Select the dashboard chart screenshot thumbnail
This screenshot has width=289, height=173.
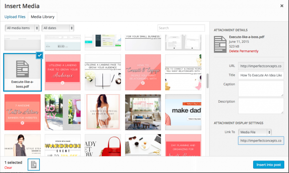(x=103, y=42)
